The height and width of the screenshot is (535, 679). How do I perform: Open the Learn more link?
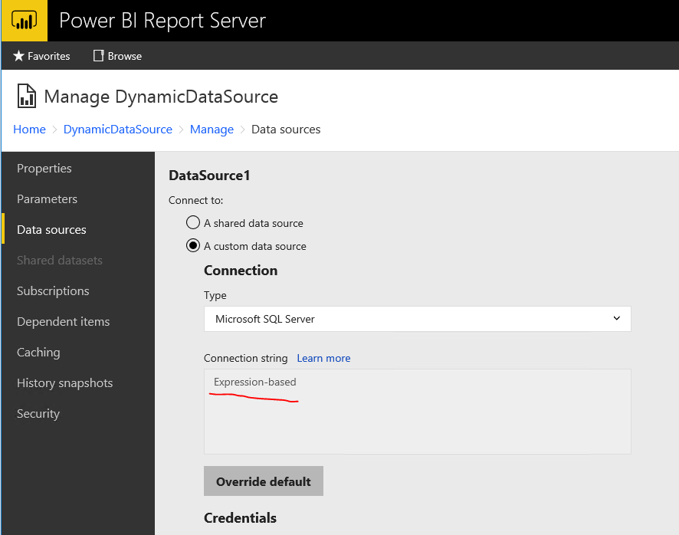[323, 358]
